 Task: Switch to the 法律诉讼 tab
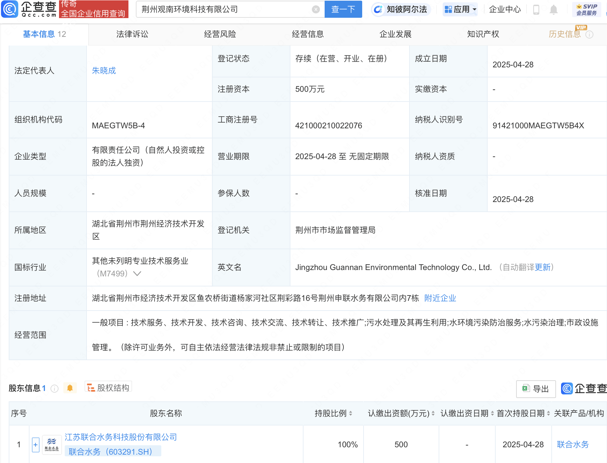pos(132,34)
